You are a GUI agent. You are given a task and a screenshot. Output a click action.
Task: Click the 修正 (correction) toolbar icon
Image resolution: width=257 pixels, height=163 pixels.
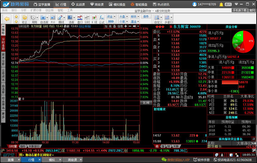(x=25, y=17)
